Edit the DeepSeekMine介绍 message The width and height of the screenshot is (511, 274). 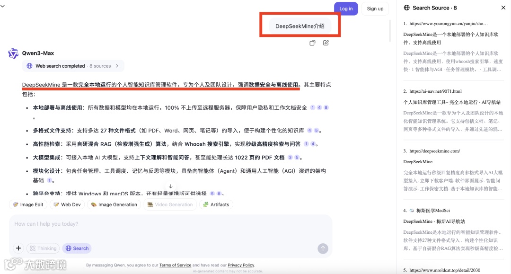click(x=326, y=43)
